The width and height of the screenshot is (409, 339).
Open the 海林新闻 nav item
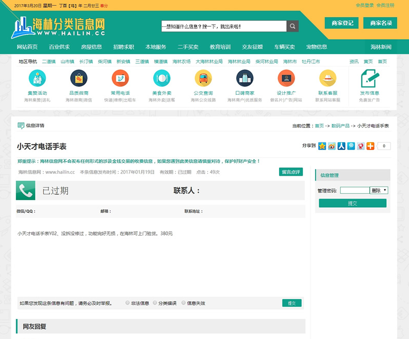coord(381,47)
